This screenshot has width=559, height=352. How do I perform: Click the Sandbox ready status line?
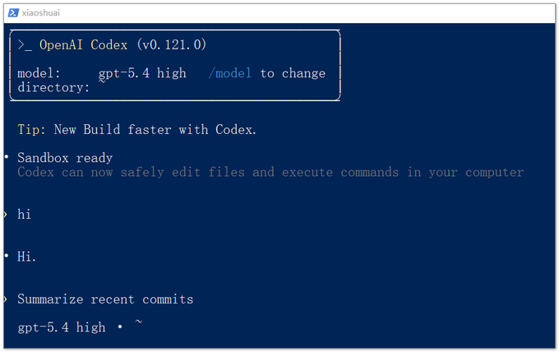(65, 158)
